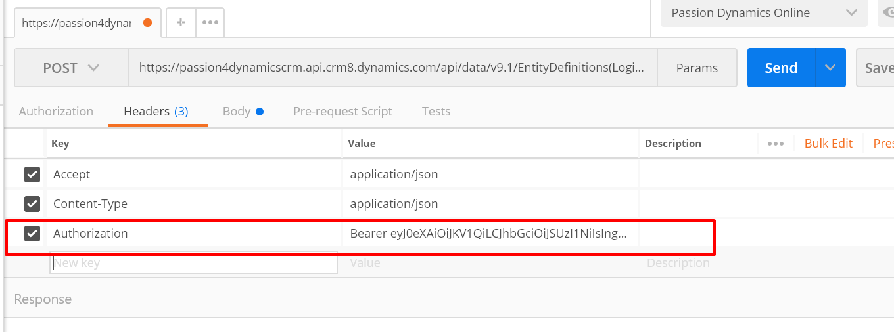Disable the Authorization header checkbox
894x332 pixels.
[x=32, y=234]
